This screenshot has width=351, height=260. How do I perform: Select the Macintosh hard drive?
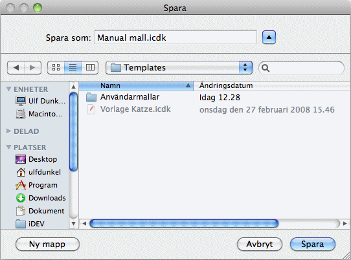40,114
